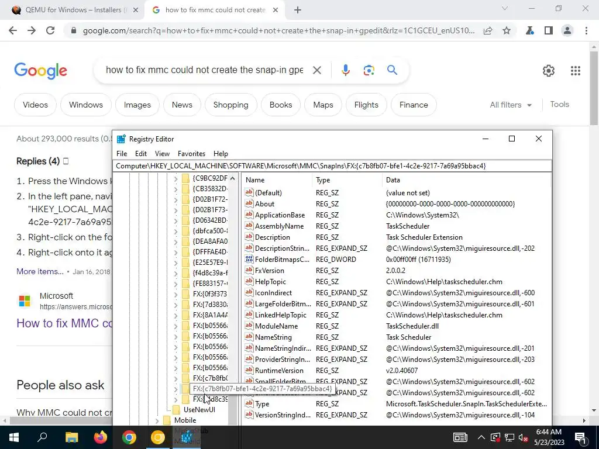The width and height of the screenshot is (599, 449).
Task: Launch Firefox from the taskbar
Action: coord(101,437)
